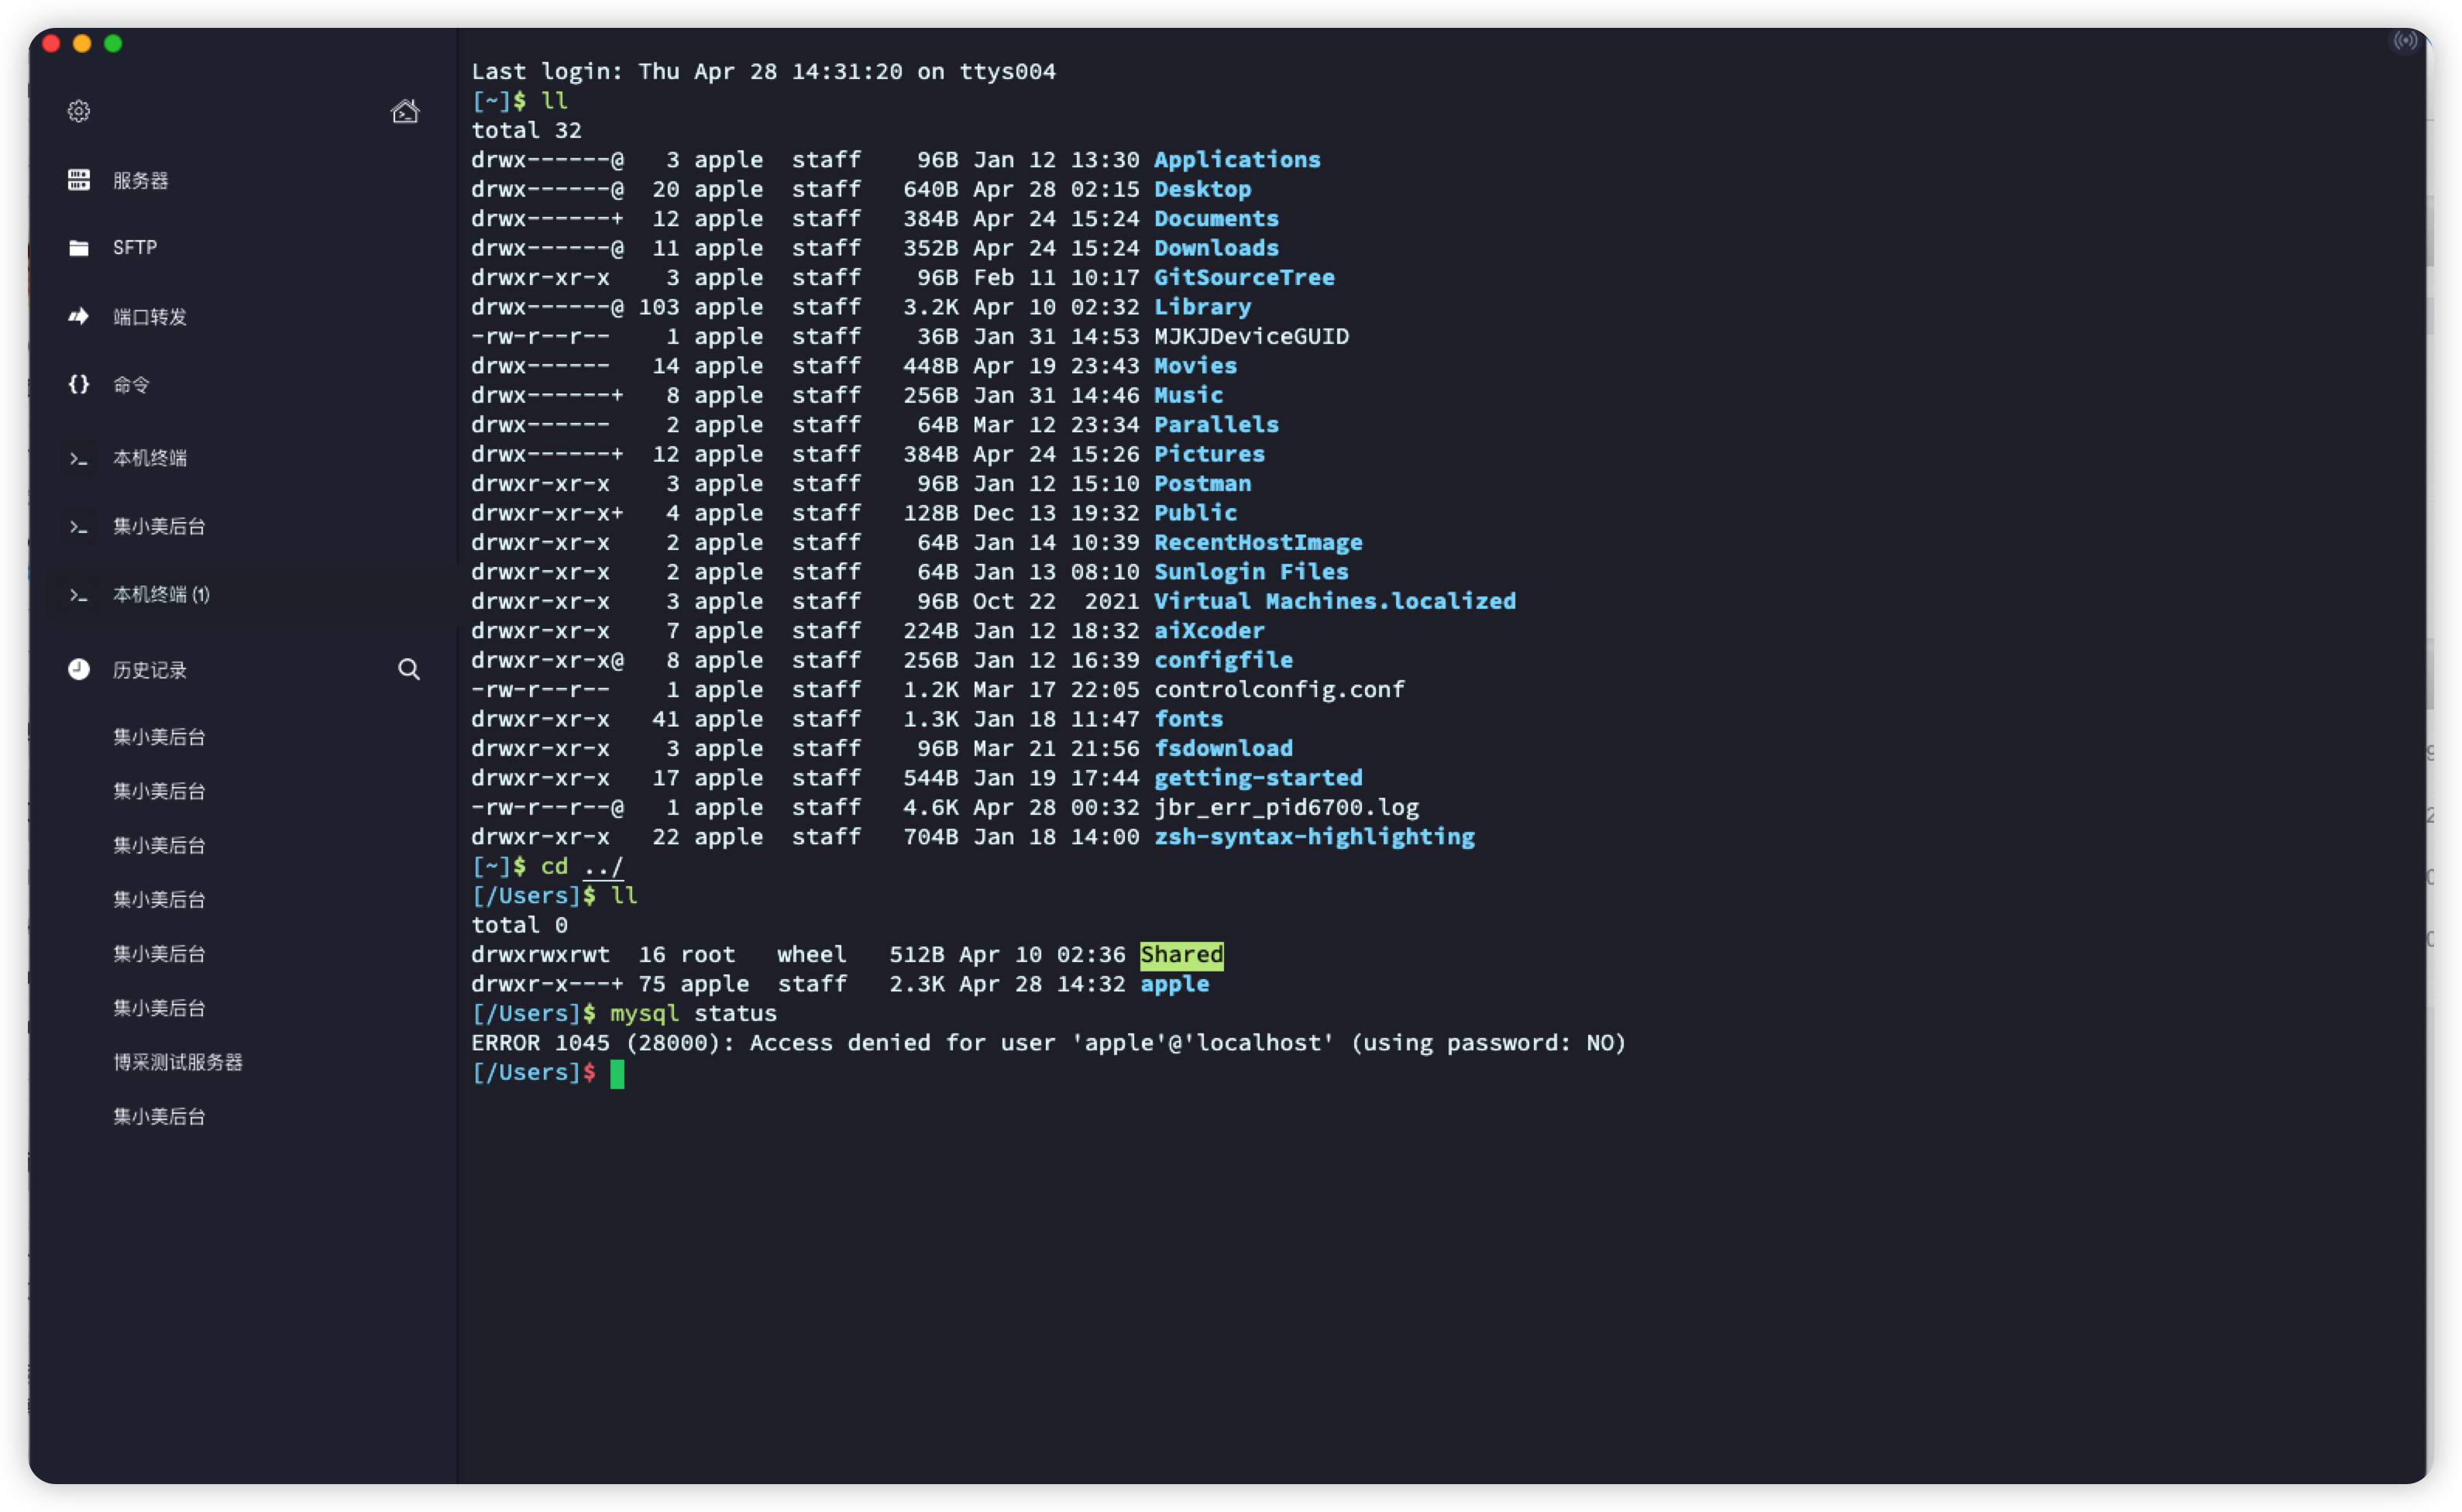Click the 命令 curly braces icon
2462x1512 pixels.
point(79,384)
